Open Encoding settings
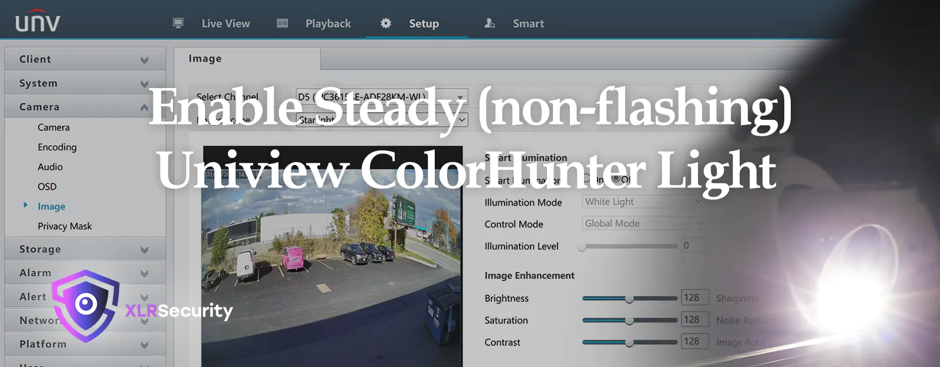The height and width of the screenshot is (367, 940). (x=57, y=147)
